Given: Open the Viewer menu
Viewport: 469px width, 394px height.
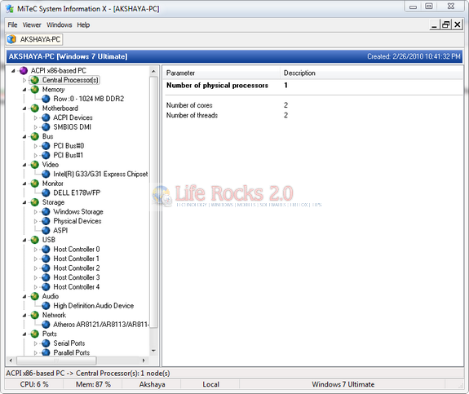Looking at the screenshot, I should pyautogui.click(x=32, y=24).
